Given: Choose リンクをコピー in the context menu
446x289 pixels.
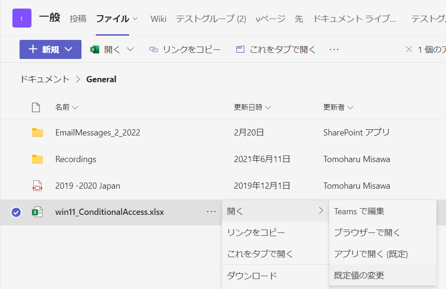Looking at the screenshot, I should (275, 232).
